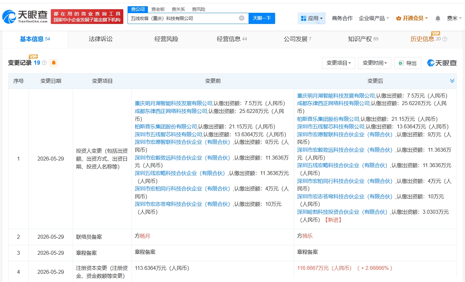The height and width of the screenshot is (282, 465).
Task: Click the red 【新进】 tag
Action: pos(333,220)
